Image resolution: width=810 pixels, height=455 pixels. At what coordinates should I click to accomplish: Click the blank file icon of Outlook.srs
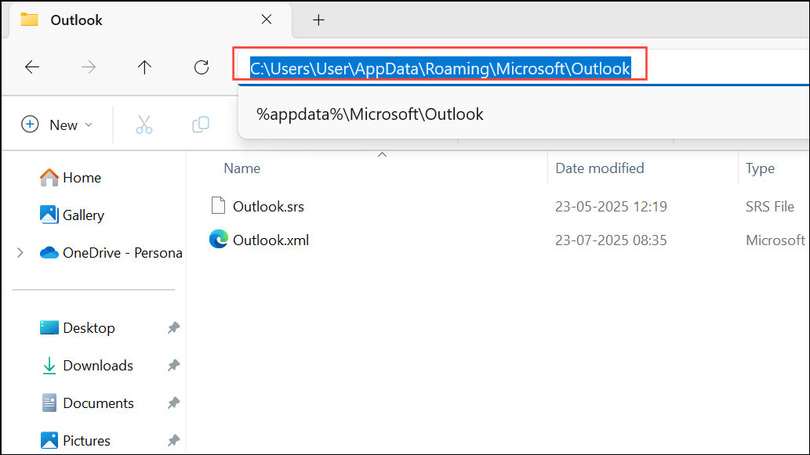[219, 206]
